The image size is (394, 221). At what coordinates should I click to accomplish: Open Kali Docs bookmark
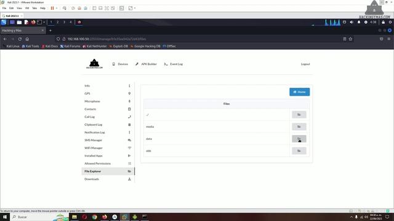click(x=50, y=46)
